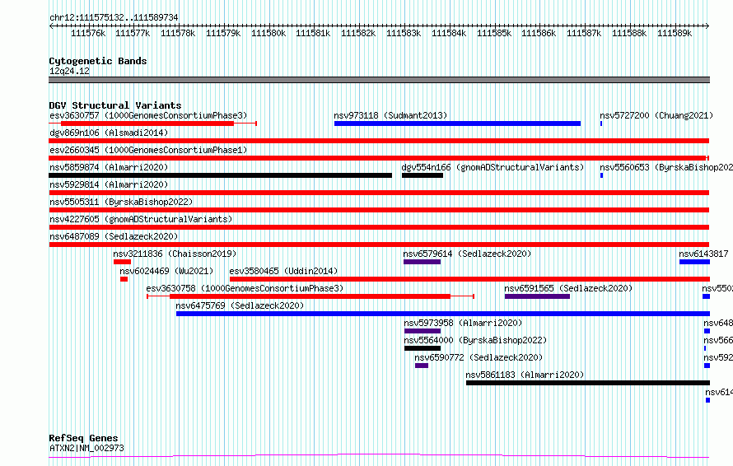Image resolution: width=733 pixels, height=466 pixels.
Task: Open the Cytogenetic Bands track heading
Action: [98, 61]
